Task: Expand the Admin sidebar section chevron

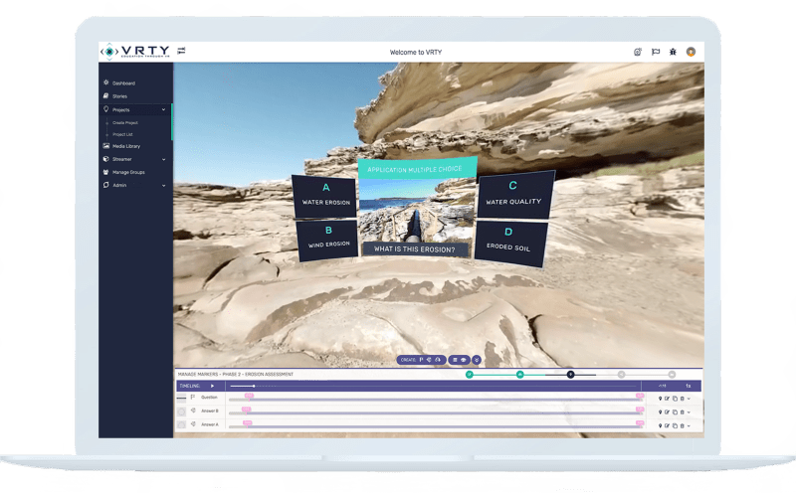Action: (x=163, y=186)
